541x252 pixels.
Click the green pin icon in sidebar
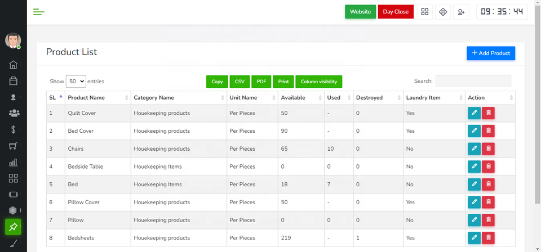[x=13, y=227]
